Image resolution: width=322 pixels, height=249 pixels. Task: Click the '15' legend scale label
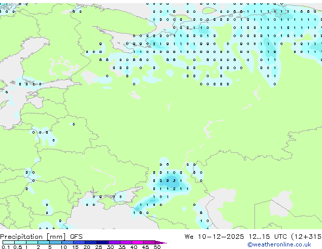tap(75, 247)
